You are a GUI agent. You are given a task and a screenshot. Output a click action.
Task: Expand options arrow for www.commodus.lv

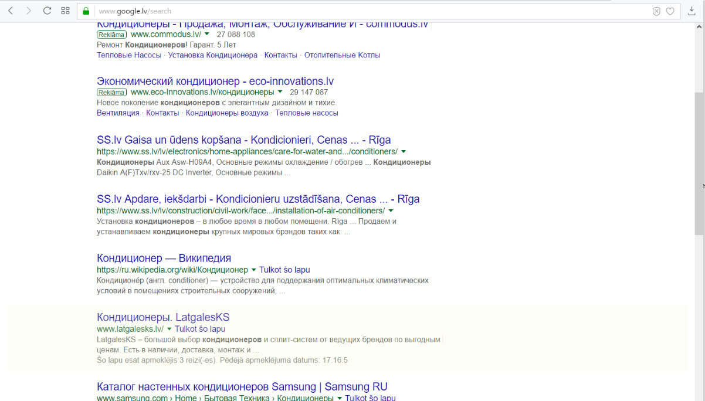[x=207, y=35]
